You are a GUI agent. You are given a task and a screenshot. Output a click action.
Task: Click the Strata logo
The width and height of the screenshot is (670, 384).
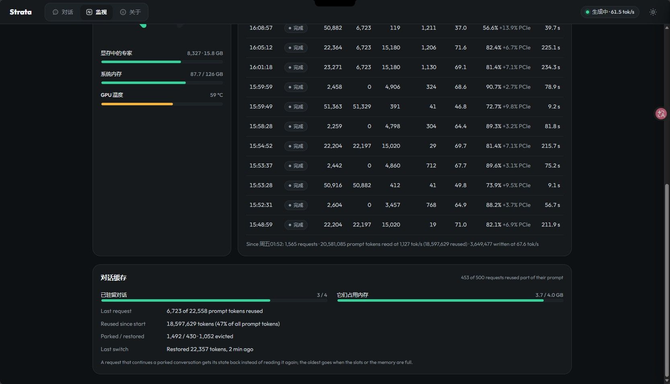21,12
